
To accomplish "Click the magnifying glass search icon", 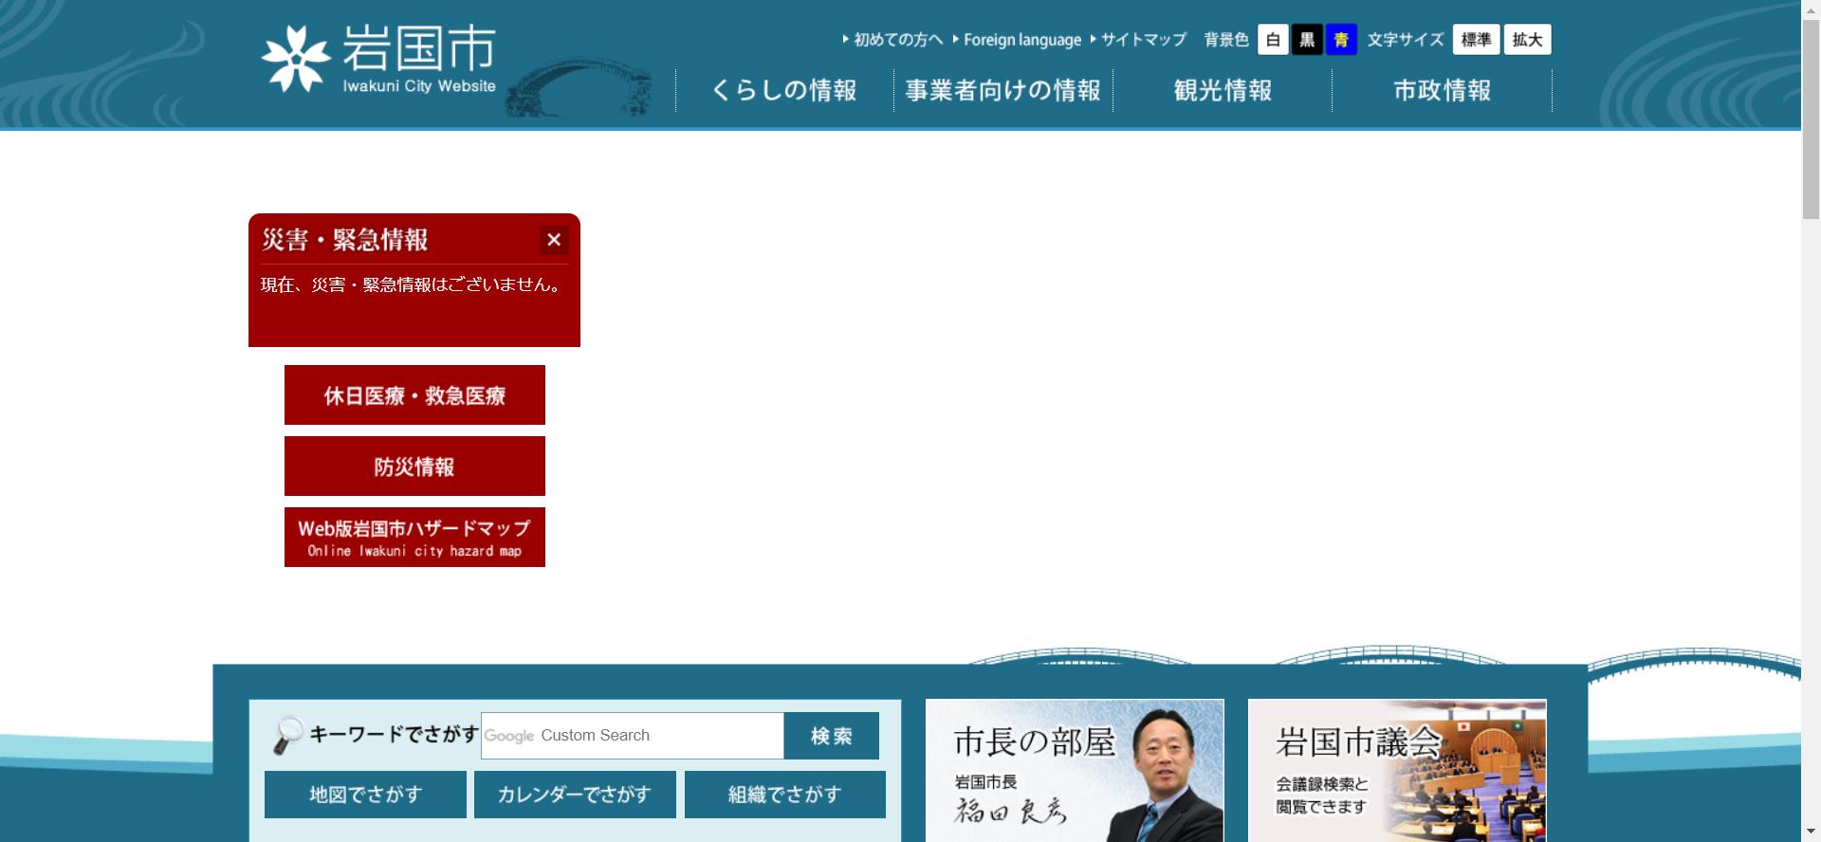I will tap(287, 736).
